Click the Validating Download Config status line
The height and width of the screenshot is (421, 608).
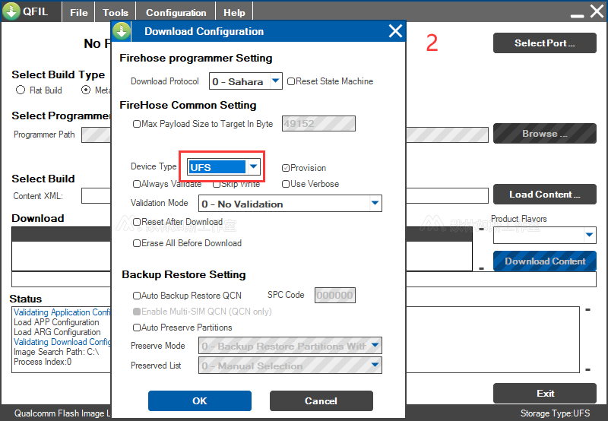click(x=62, y=342)
